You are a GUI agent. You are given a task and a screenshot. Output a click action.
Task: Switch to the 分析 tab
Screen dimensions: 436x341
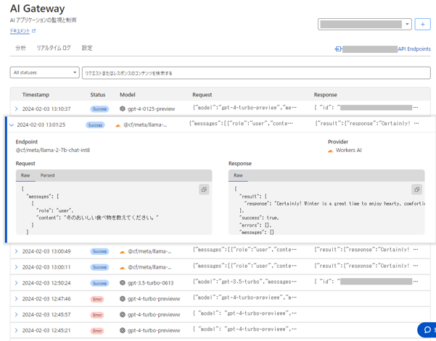pos(20,48)
